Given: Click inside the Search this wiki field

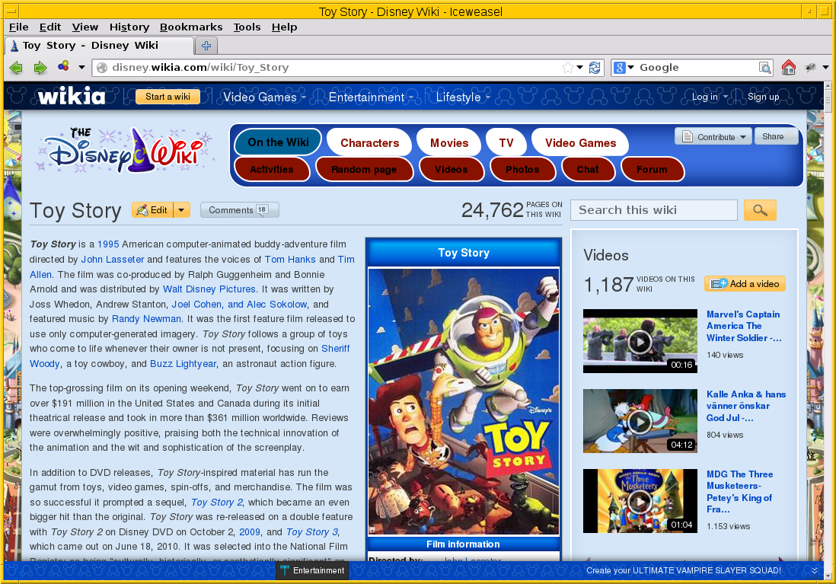Looking at the screenshot, I should click(653, 209).
